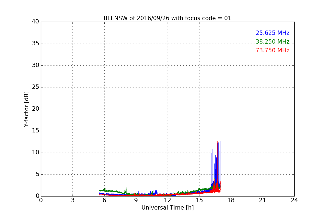Click x-axis tick label '6'
Viewport: 327px width, 218px height.
(104, 200)
